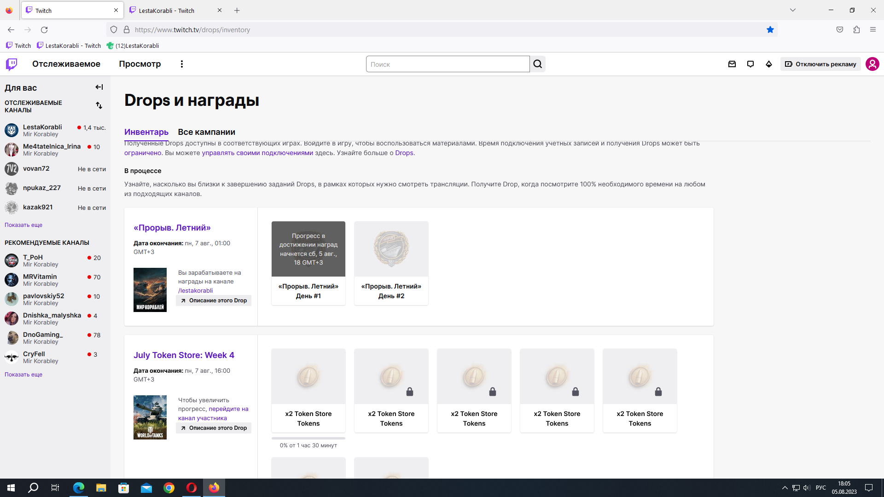Reload the page in Firefox

click(x=44, y=30)
